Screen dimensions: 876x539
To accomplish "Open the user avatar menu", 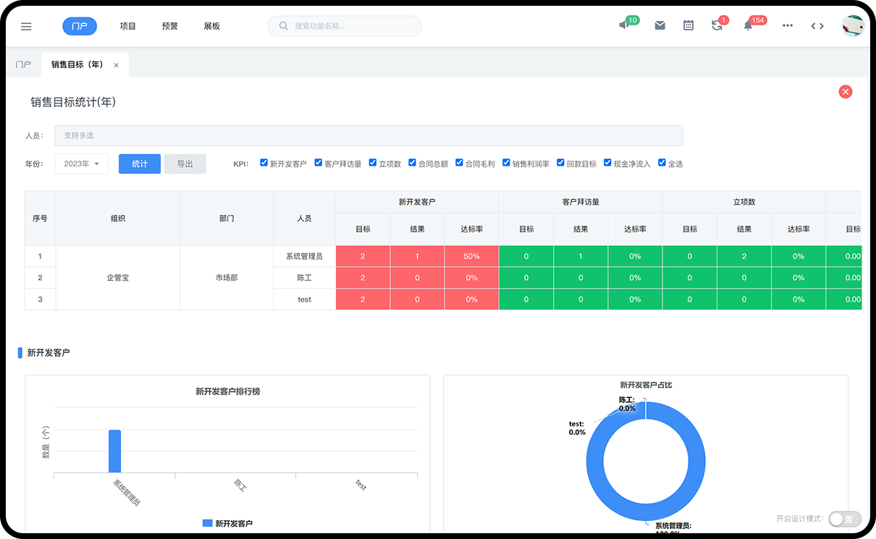I will coord(852,26).
